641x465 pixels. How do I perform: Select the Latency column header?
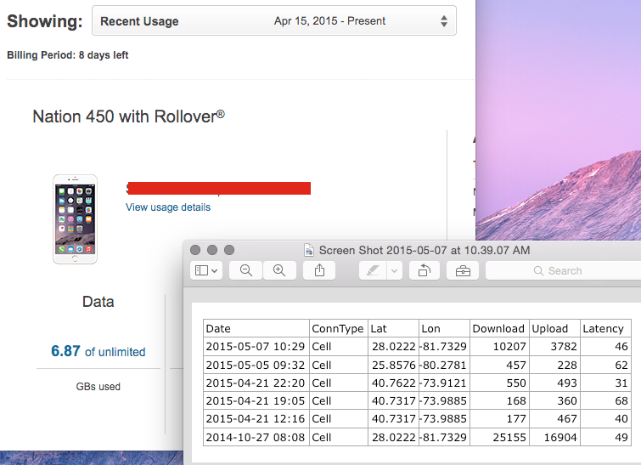tap(606, 328)
